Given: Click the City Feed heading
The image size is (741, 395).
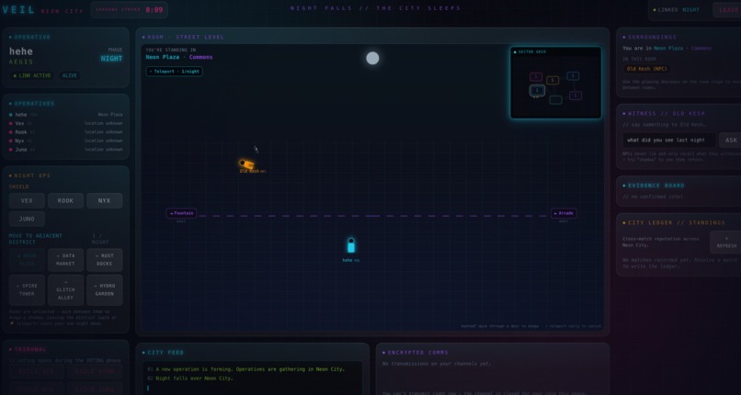Looking at the screenshot, I should click(x=165, y=353).
